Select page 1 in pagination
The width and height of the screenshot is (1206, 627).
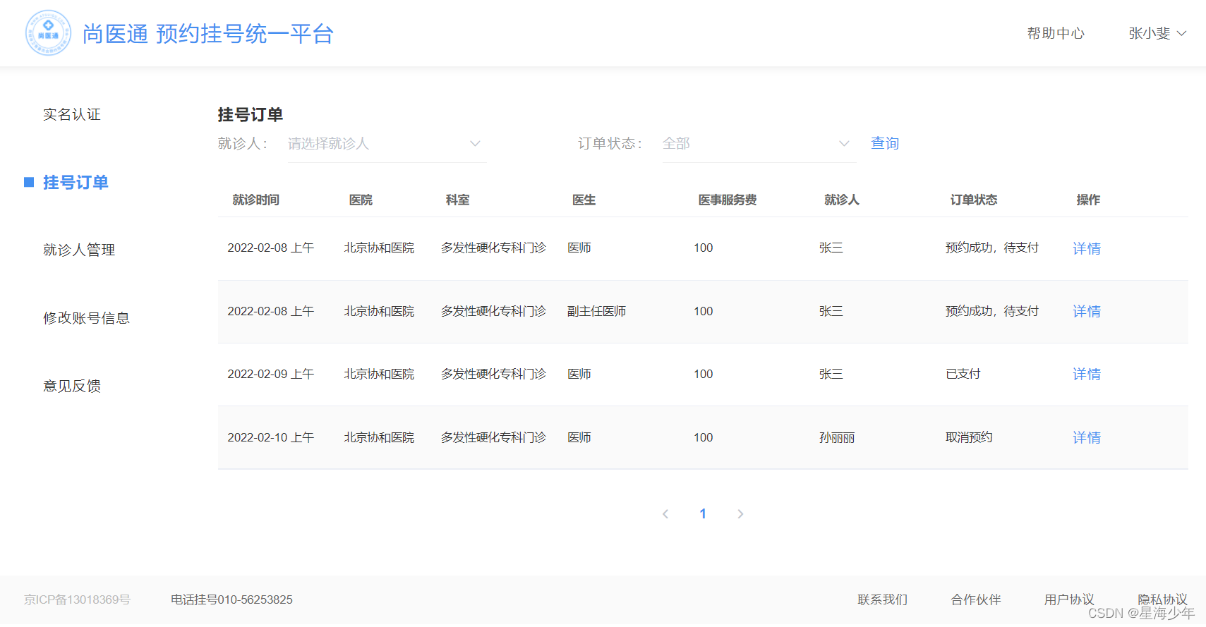[703, 514]
